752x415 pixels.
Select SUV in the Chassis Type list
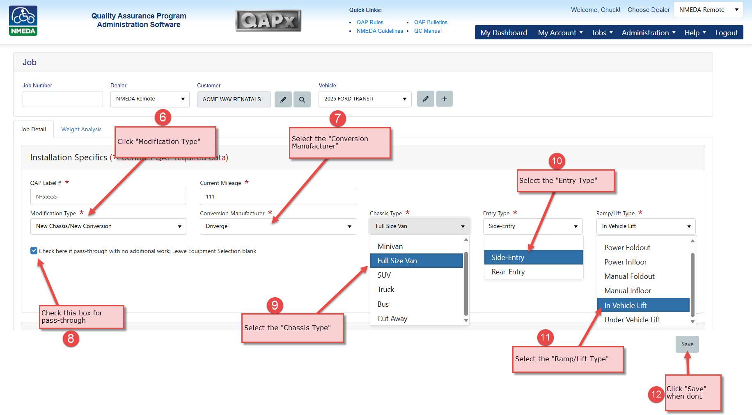point(417,275)
